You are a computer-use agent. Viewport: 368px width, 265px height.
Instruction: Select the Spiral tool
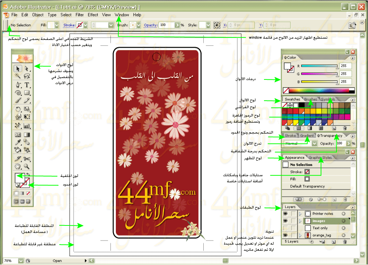click(18, 92)
